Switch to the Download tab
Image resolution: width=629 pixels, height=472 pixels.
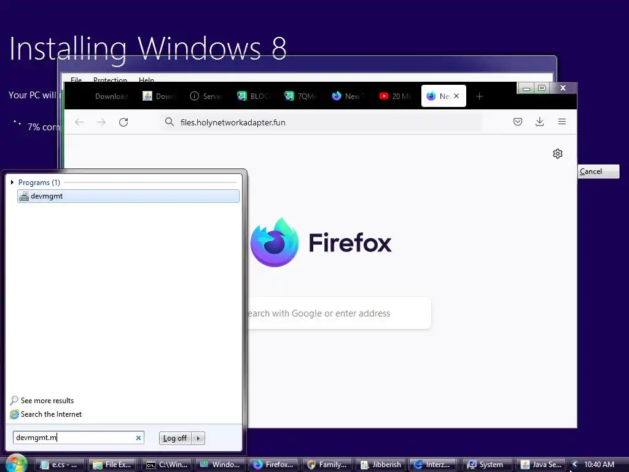[111, 96]
